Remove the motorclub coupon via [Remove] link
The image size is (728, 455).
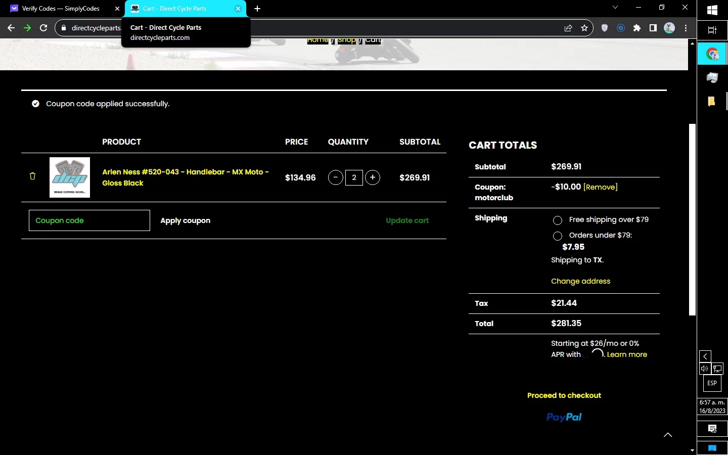click(601, 187)
